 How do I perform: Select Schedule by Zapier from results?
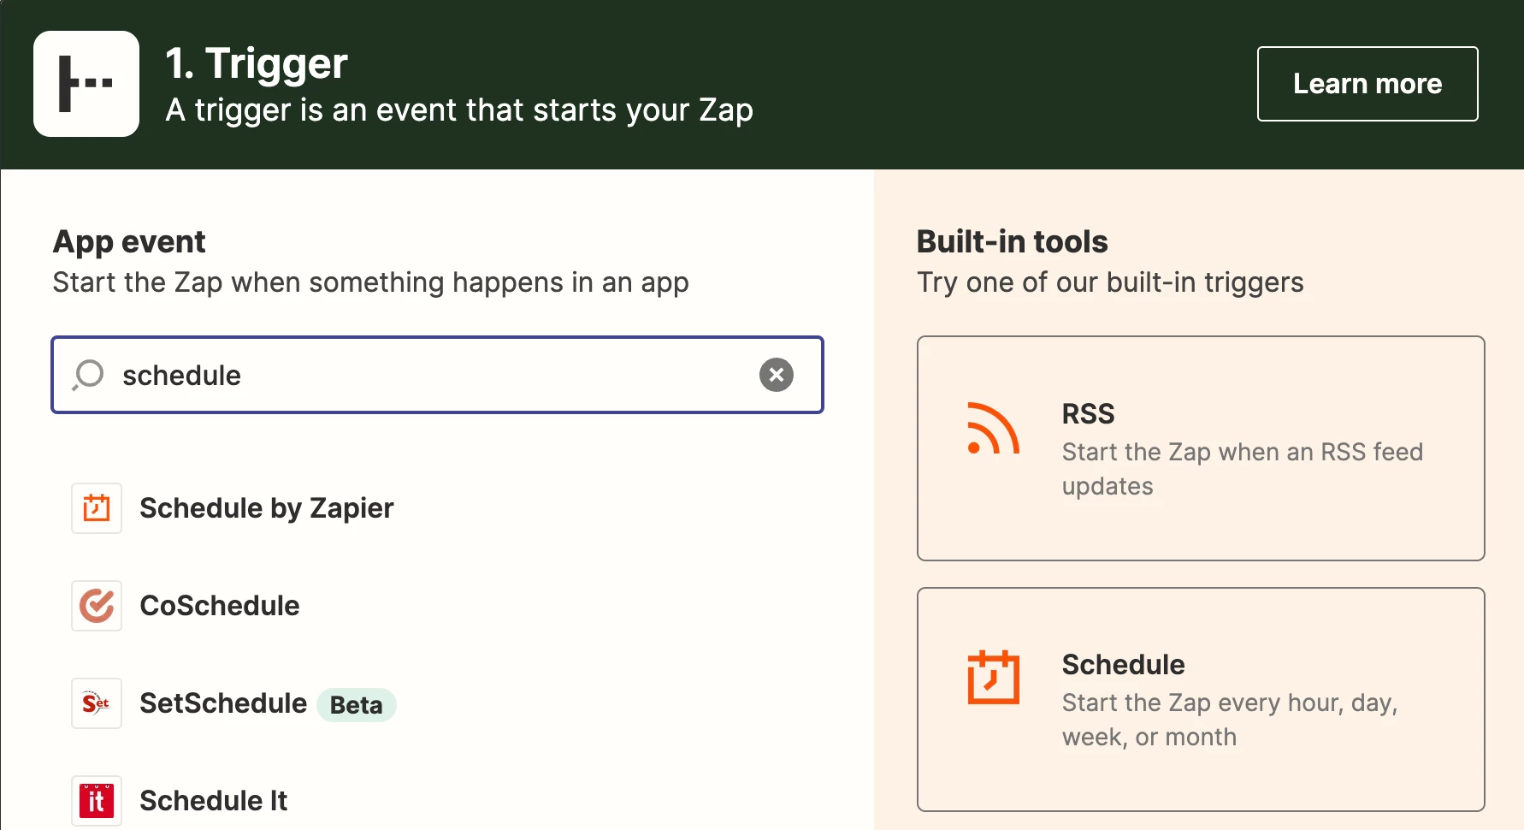pyautogui.click(x=267, y=508)
